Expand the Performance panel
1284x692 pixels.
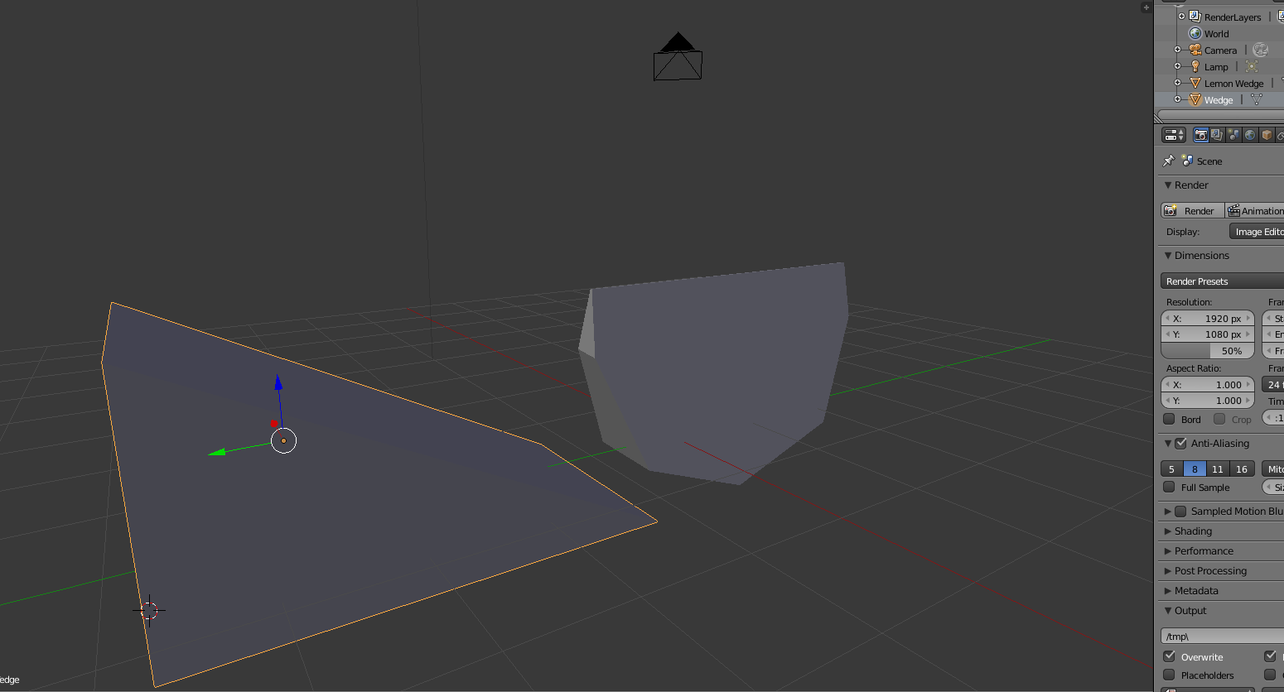[x=1168, y=551]
